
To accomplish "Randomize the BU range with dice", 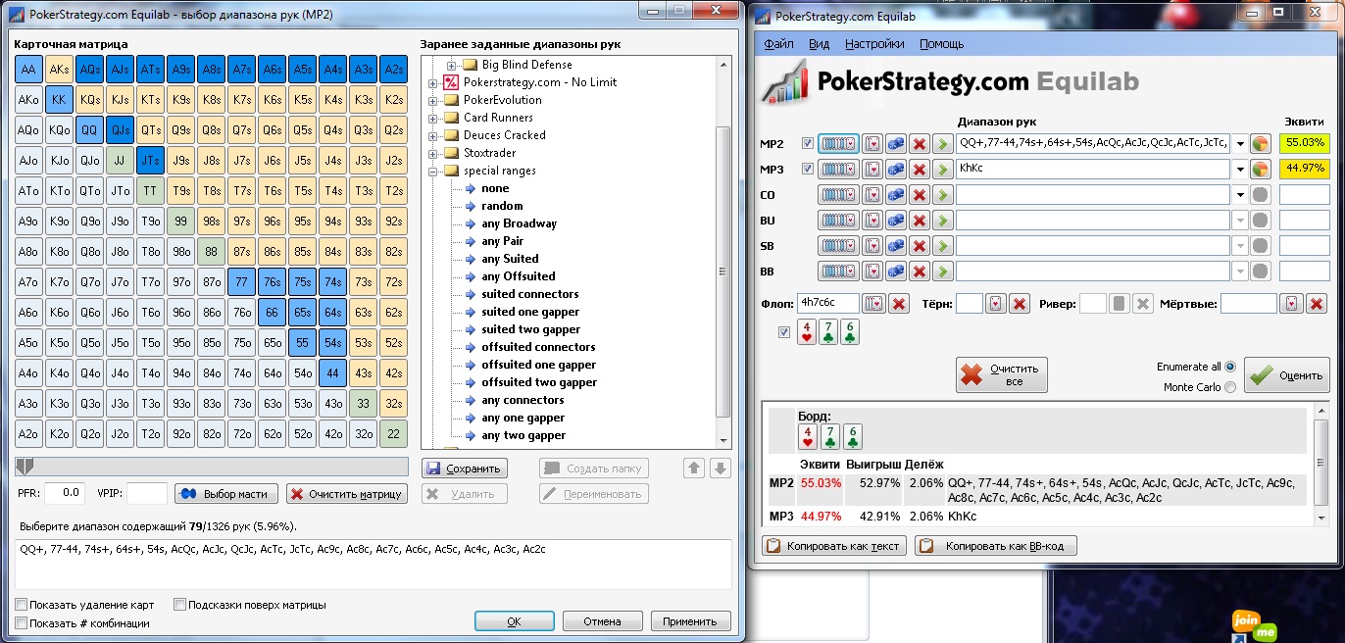I will [896, 220].
